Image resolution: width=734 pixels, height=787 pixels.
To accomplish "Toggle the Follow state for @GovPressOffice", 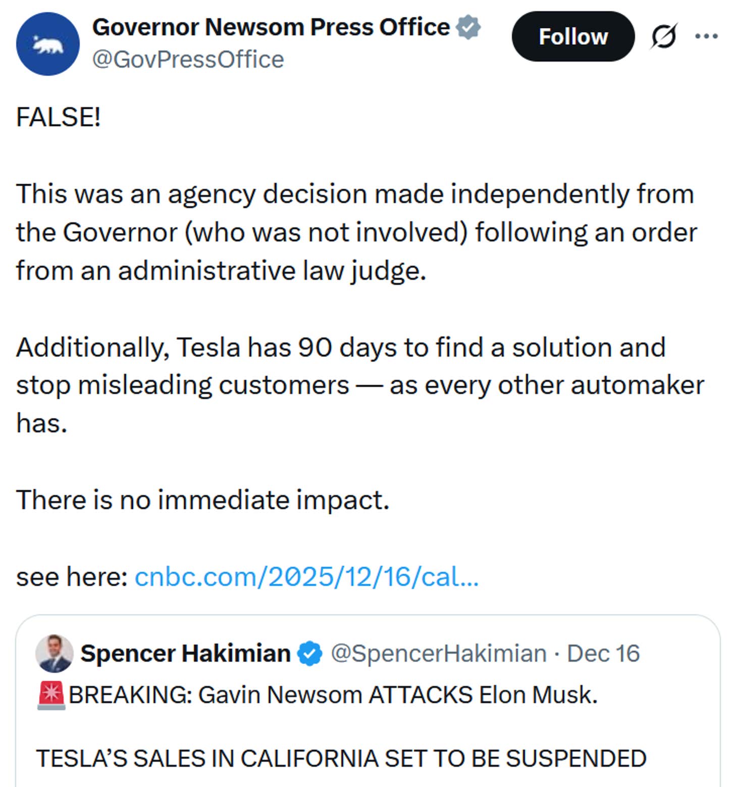I will 572,36.
